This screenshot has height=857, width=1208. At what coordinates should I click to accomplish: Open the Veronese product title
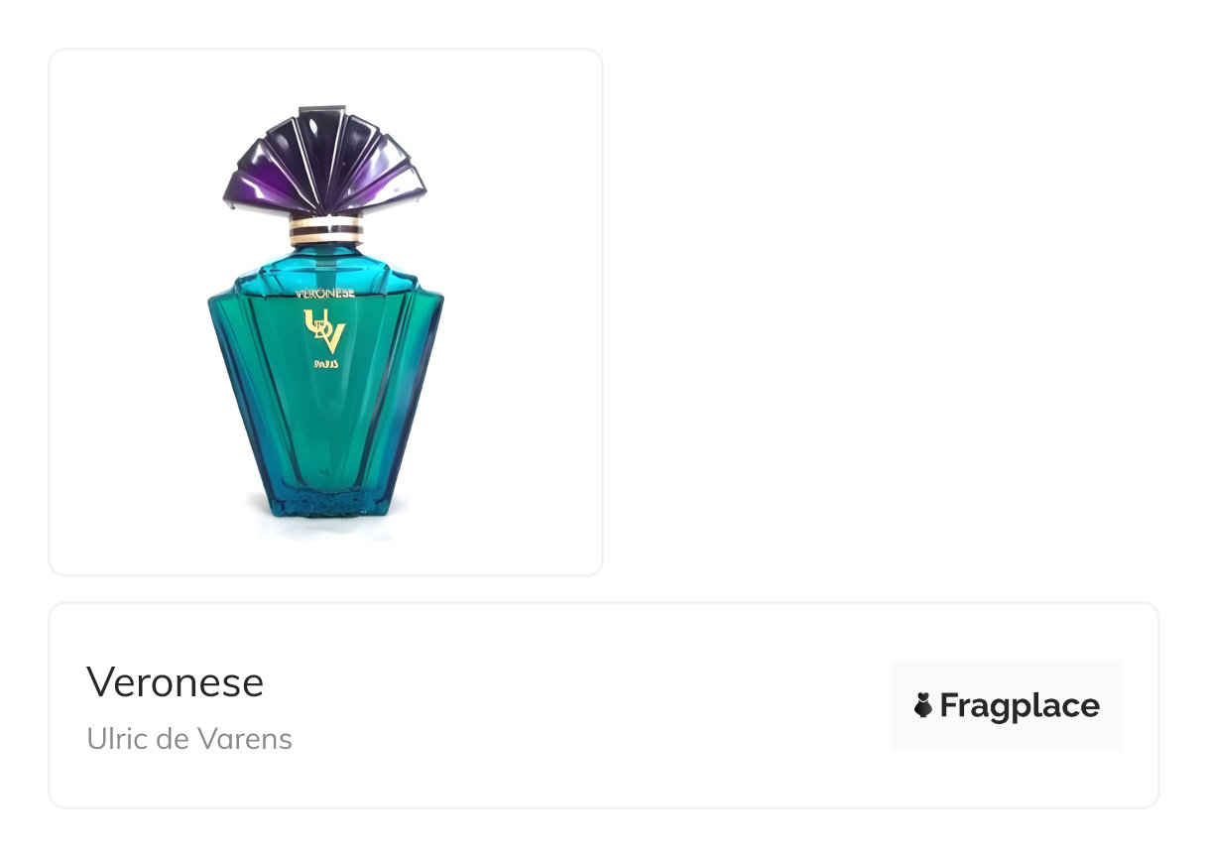tap(176, 682)
